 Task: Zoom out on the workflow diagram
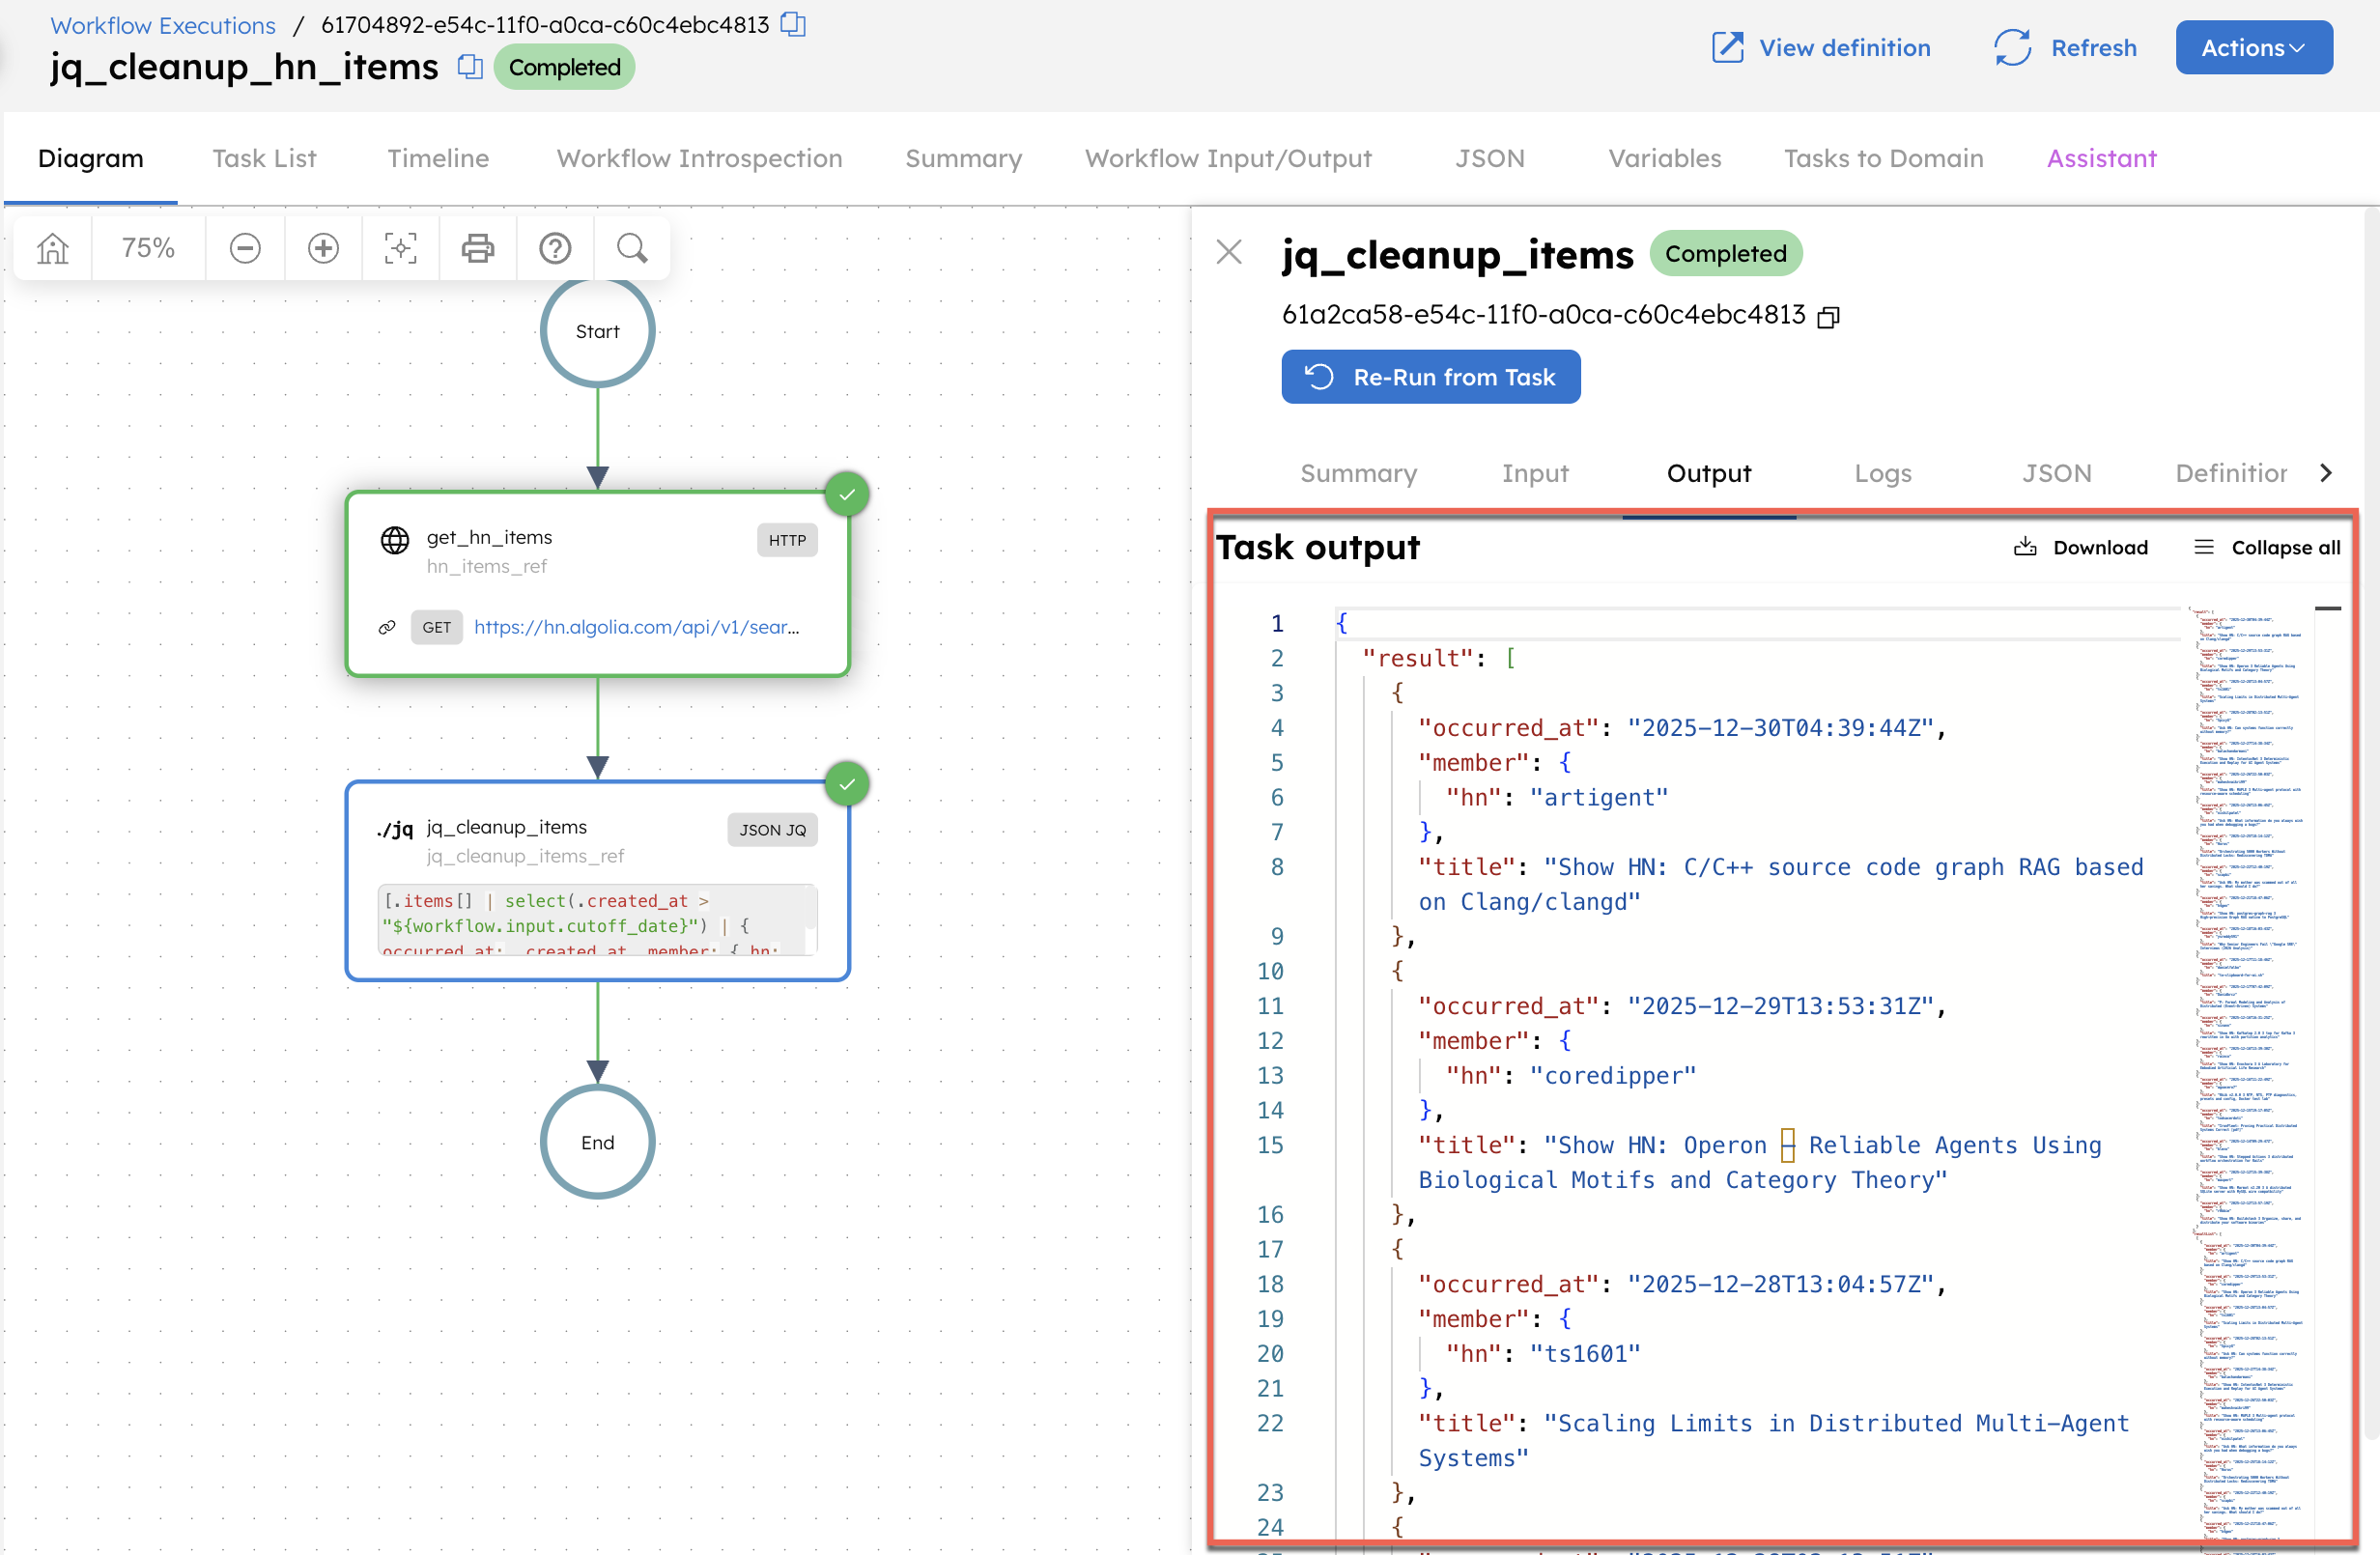(244, 248)
